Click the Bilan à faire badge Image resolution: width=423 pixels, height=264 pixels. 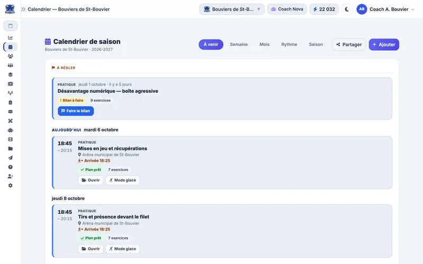[71, 100]
